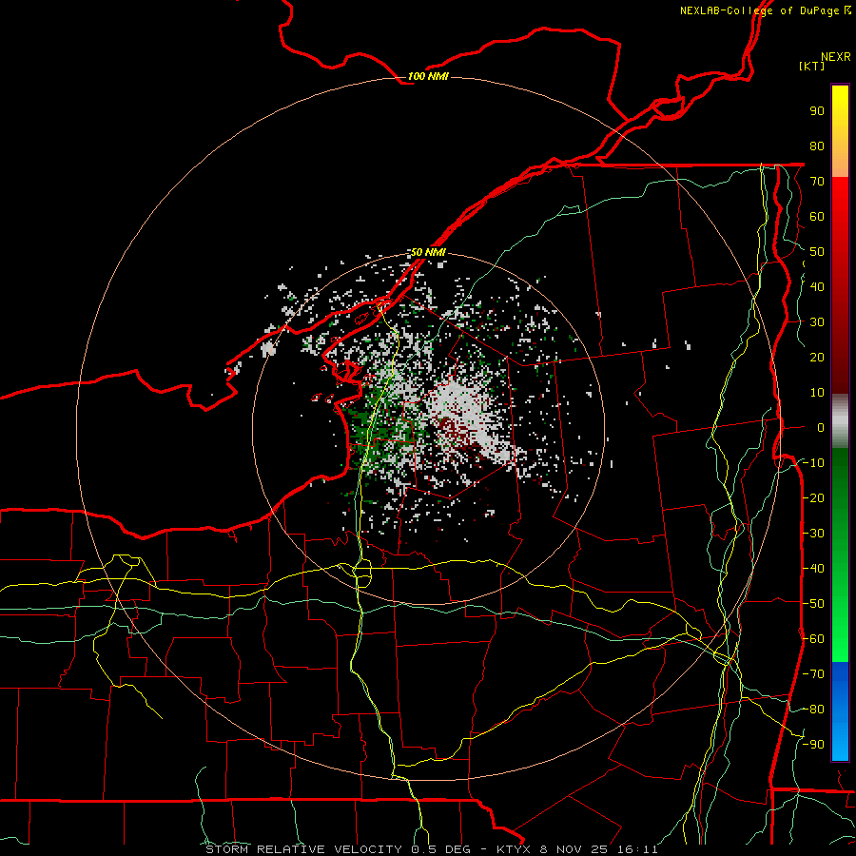856x856 pixels.
Task: Click the positive 90 scale value
Action: 817,111
